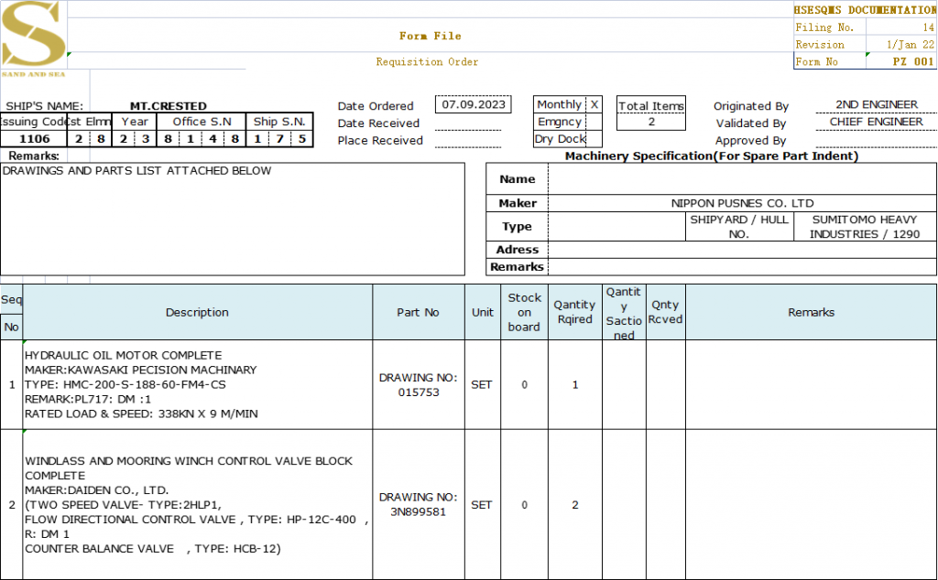Select the Remarks box with drawings note
The image size is (938, 580).
233,220
